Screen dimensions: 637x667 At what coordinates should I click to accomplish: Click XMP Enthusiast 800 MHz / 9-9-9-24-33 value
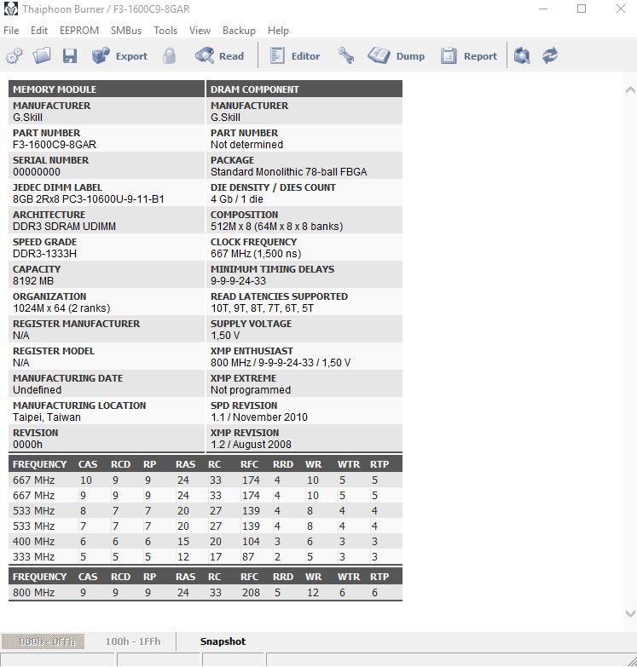(281, 362)
